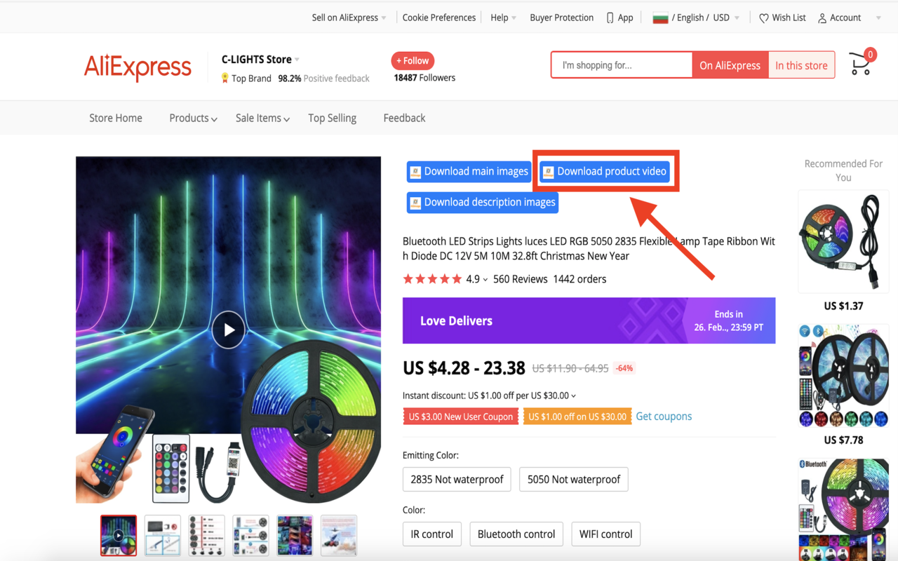This screenshot has width=898, height=561.
Task: Click the Love Delivers promotion banner
Action: tap(589, 320)
